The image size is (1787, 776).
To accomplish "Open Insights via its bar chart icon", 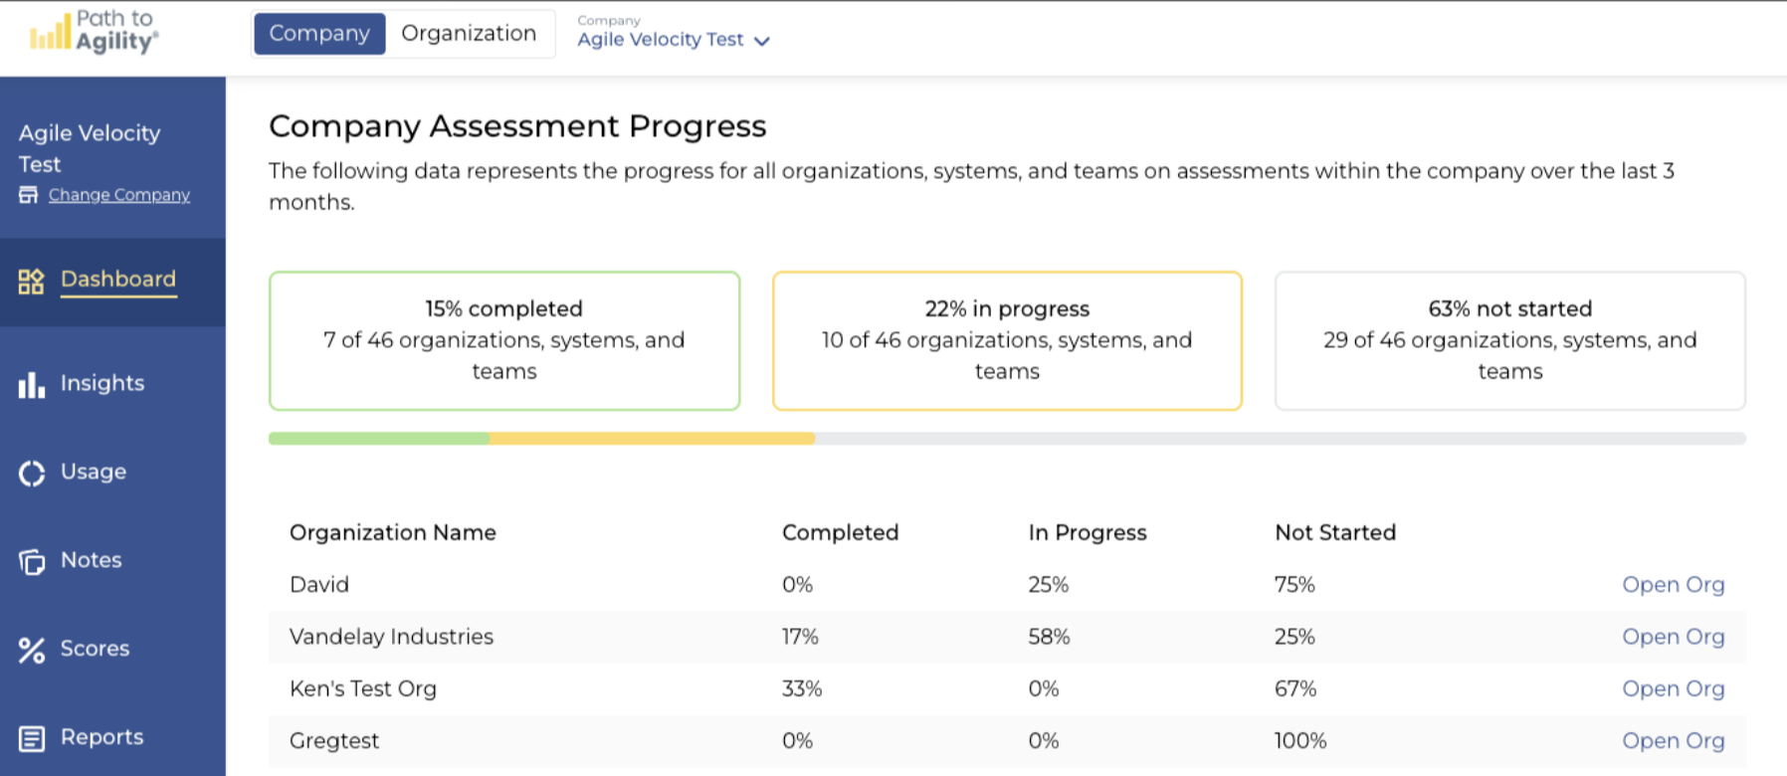I will click(31, 385).
